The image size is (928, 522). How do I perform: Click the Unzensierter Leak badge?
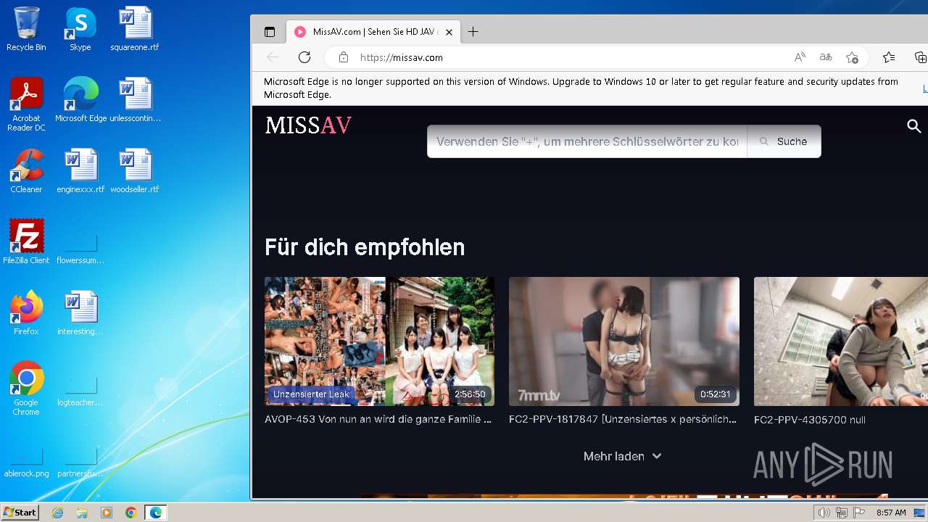point(311,394)
